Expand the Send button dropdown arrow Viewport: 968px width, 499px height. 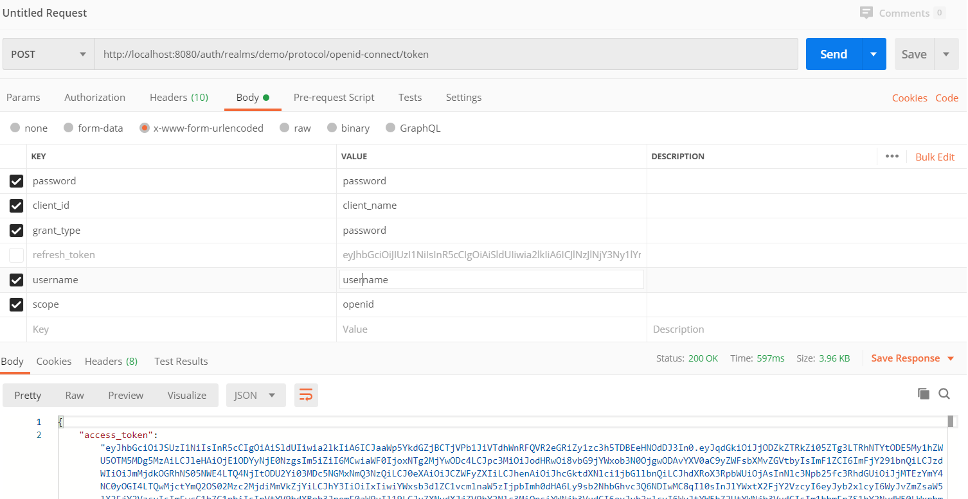(x=874, y=54)
